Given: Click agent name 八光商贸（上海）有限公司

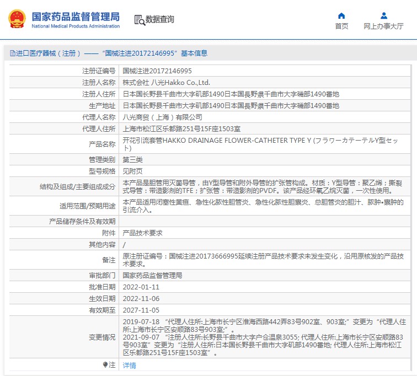Looking at the screenshot, I should click(x=162, y=117).
